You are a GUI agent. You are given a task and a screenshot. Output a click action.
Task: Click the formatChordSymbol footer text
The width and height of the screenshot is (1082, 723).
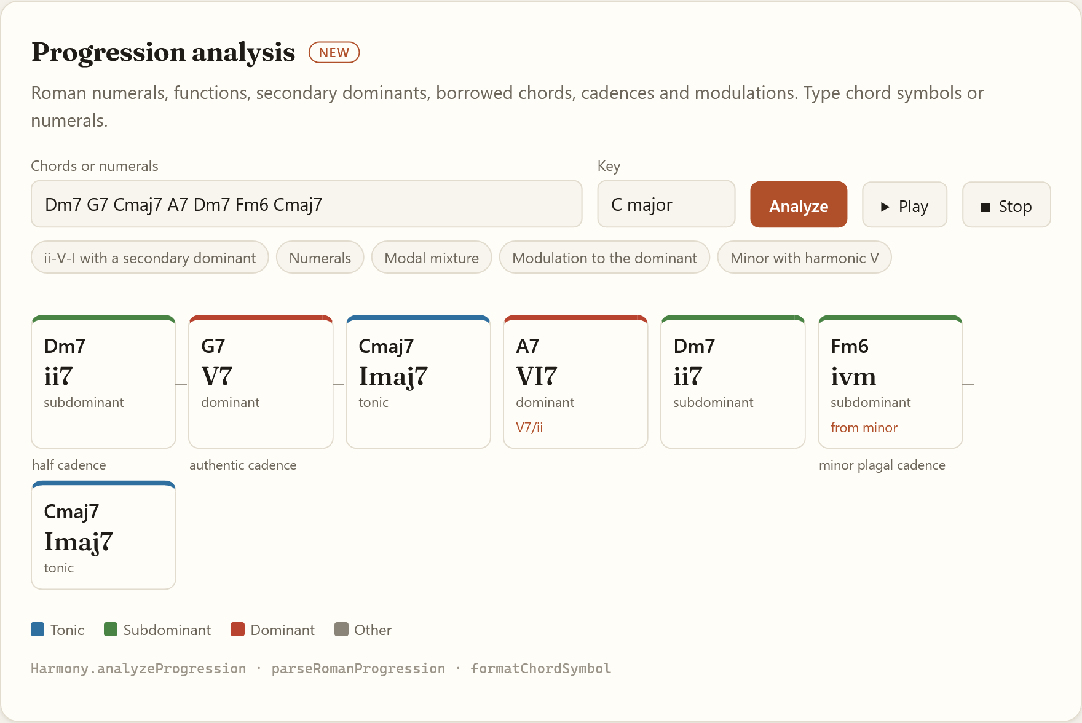(x=541, y=668)
